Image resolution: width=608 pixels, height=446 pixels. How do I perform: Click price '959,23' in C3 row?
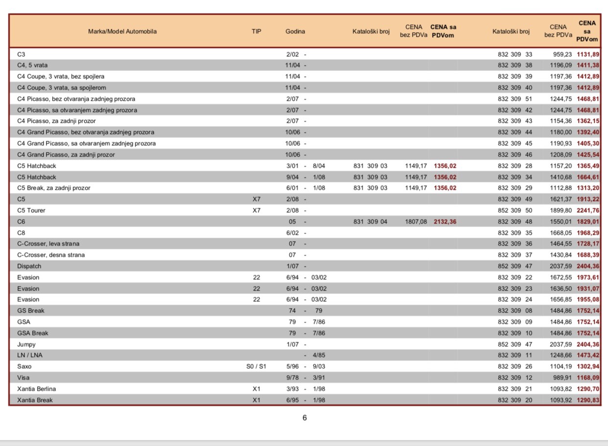click(562, 54)
